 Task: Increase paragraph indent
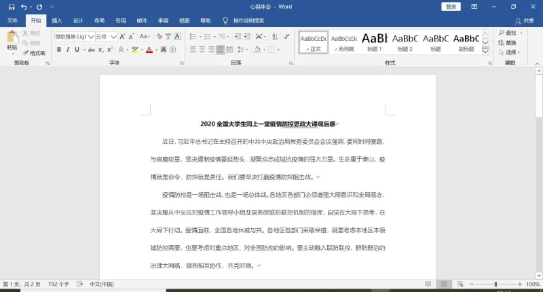(x=247, y=37)
